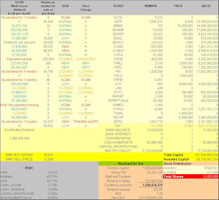Click the green up arrow for CCMS2

click(x=85, y=51)
